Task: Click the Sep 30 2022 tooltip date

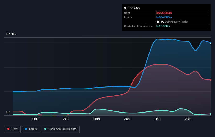Action: (x=132, y=8)
